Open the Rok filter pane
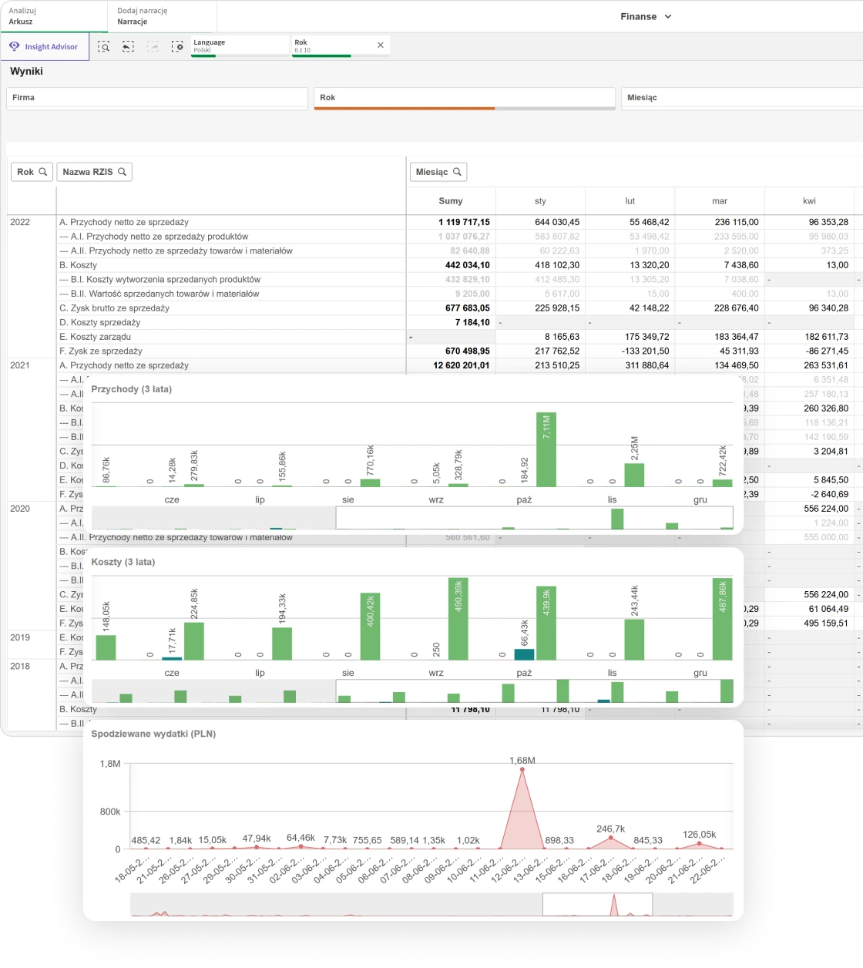Image resolution: width=863 pixels, height=968 pixels. coord(464,98)
